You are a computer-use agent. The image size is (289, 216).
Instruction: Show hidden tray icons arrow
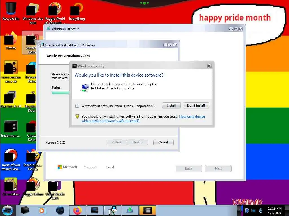240,210
